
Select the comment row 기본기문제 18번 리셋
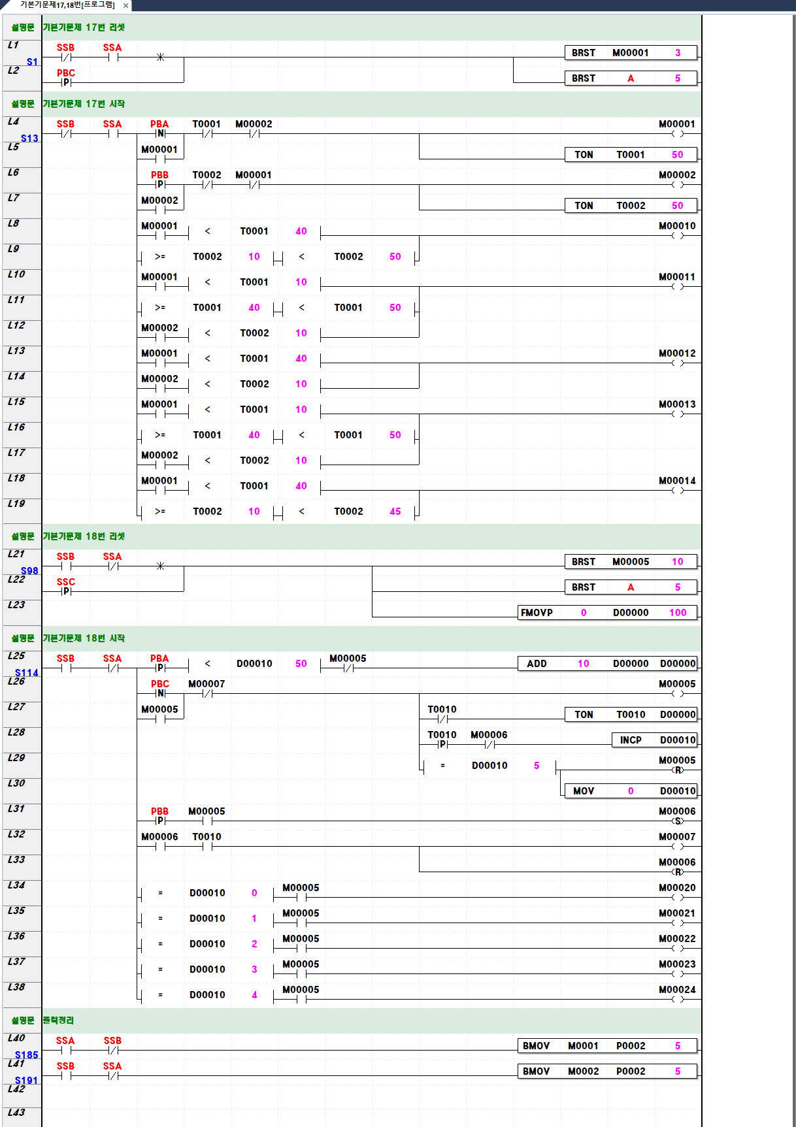click(84, 536)
